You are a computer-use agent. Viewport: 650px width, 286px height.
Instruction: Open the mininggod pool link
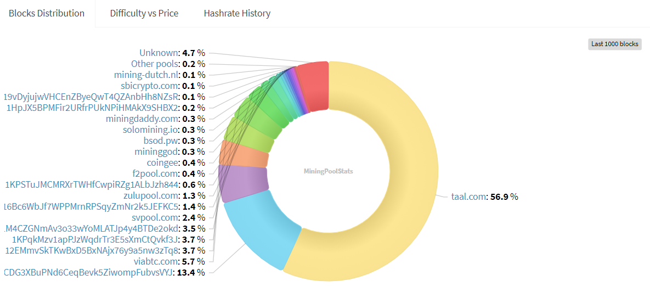click(x=156, y=152)
